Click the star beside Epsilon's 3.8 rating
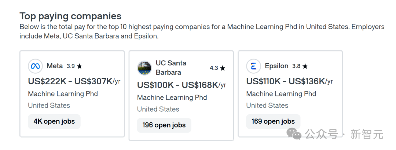 pyautogui.click(x=305, y=66)
